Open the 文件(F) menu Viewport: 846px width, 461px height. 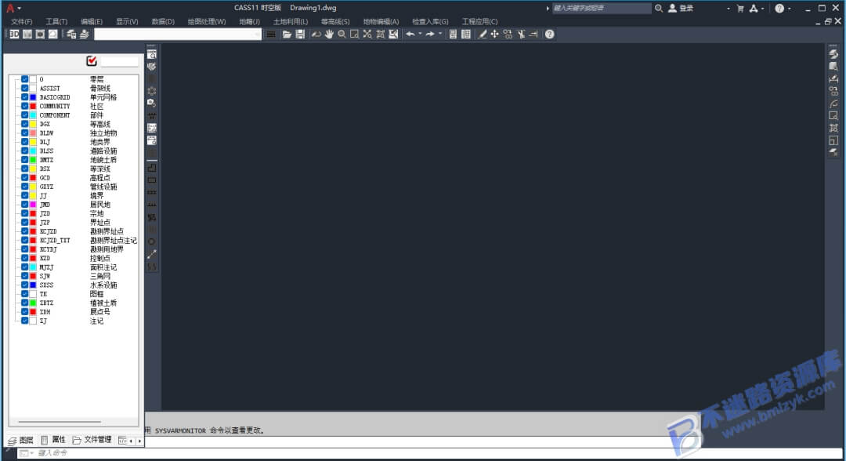(x=22, y=22)
